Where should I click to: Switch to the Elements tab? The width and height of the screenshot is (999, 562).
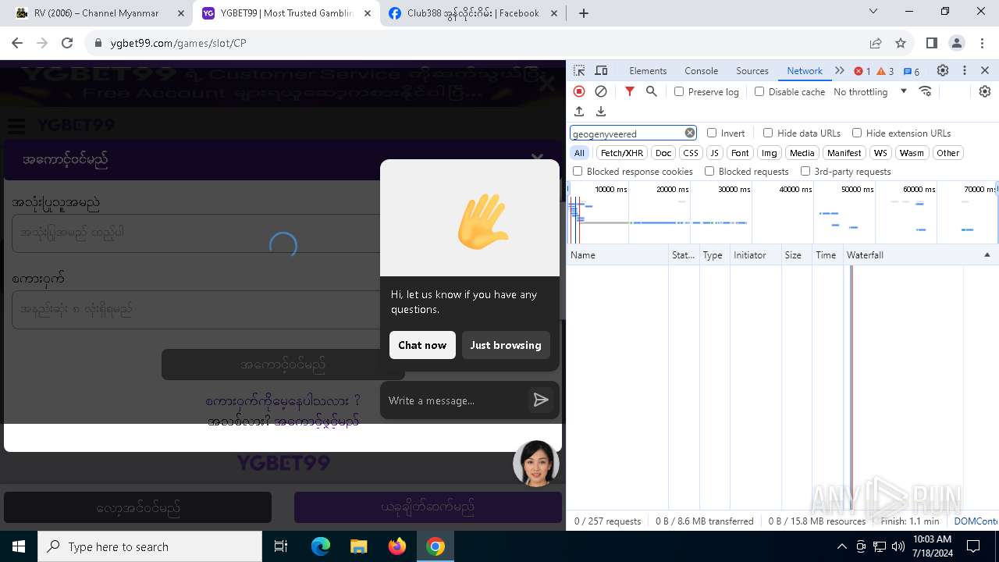coord(648,70)
